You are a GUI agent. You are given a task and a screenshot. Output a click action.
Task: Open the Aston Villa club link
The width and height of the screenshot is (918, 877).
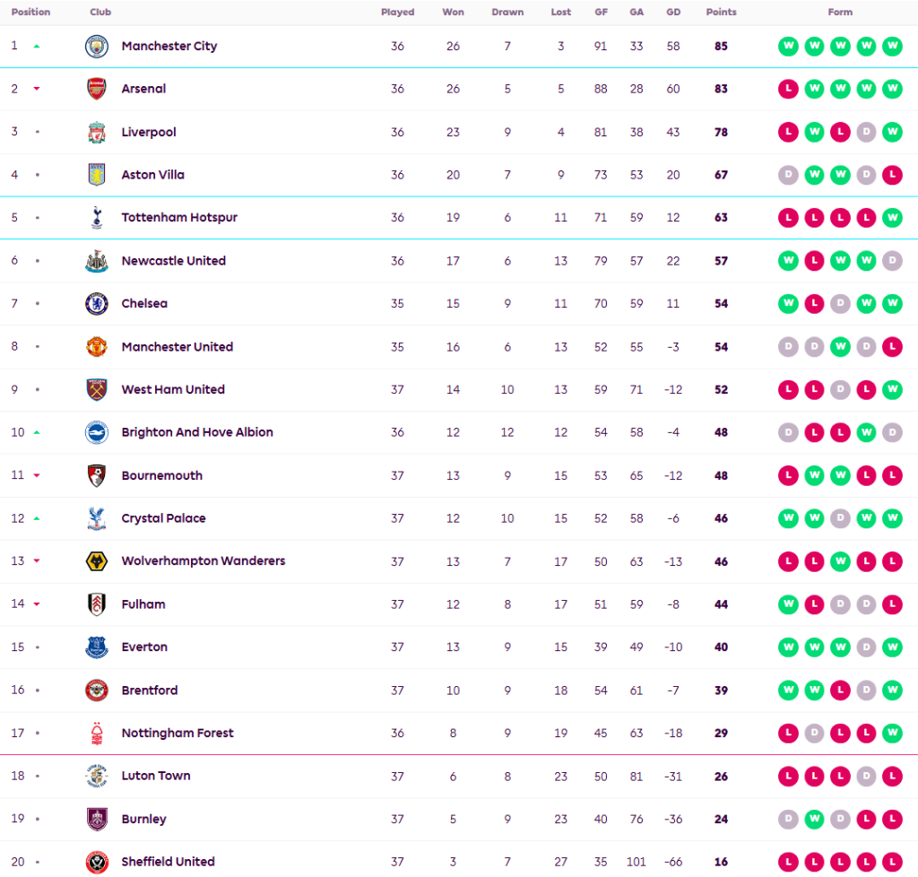(152, 175)
